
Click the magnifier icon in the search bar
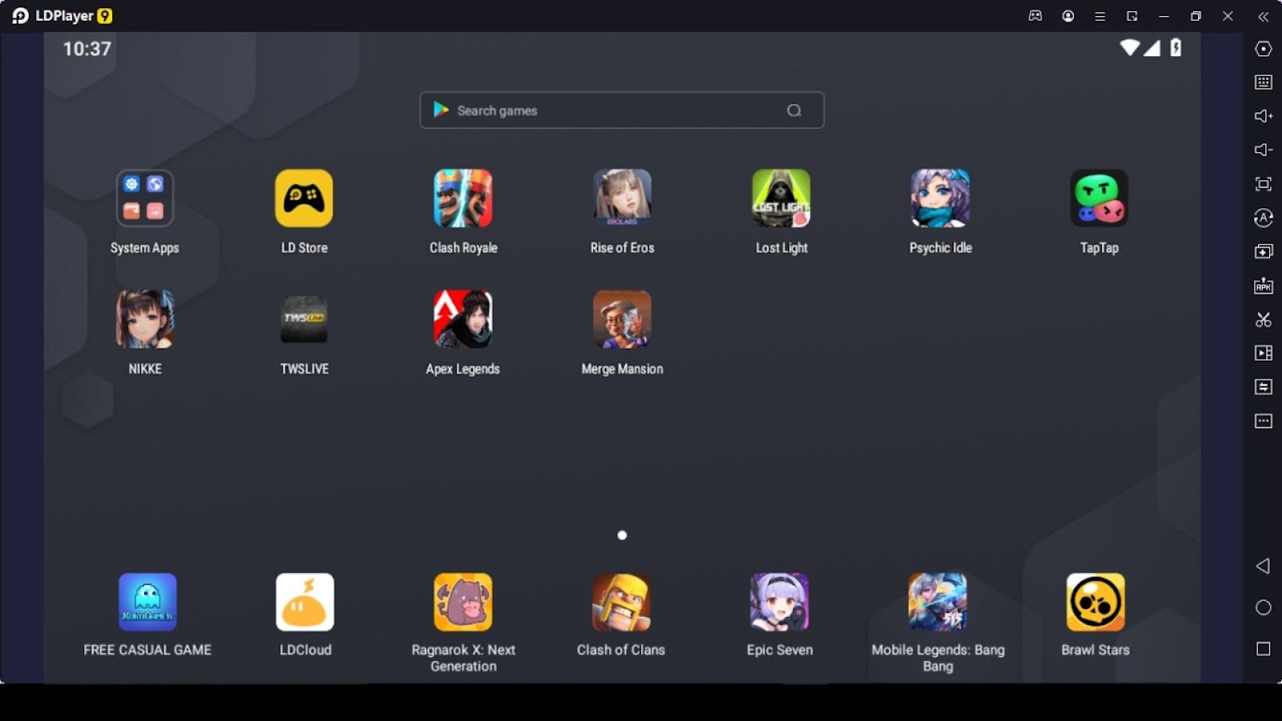click(794, 111)
